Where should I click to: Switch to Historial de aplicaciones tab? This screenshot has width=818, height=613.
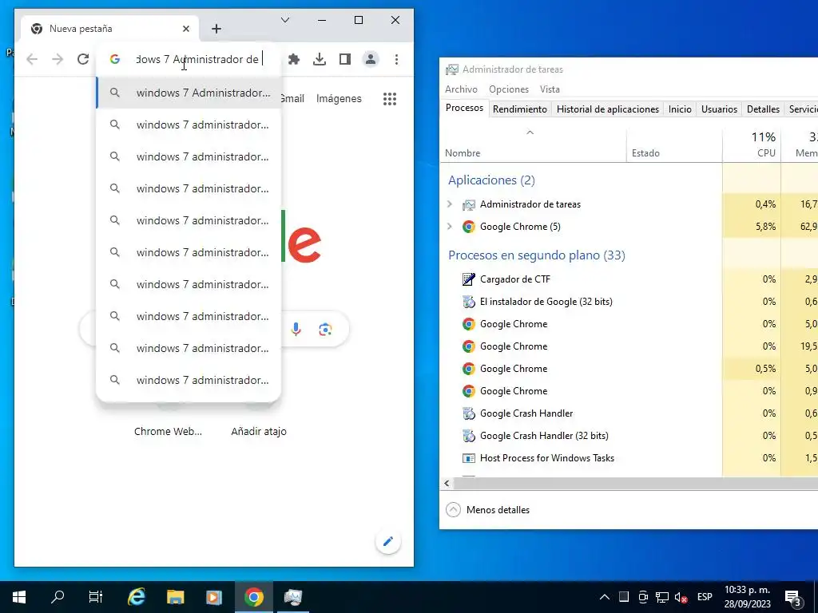608,109
